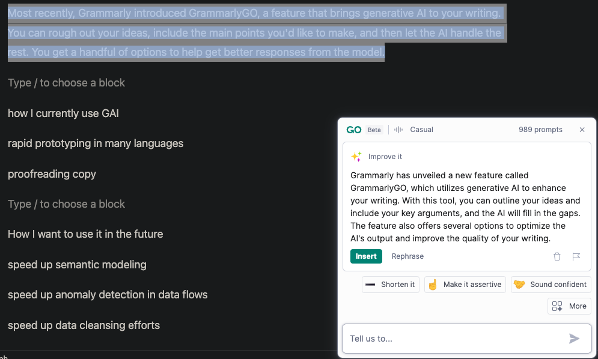The height and width of the screenshot is (359, 598).
Task: Open the Casual tone selector
Action: tap(421, 130)
